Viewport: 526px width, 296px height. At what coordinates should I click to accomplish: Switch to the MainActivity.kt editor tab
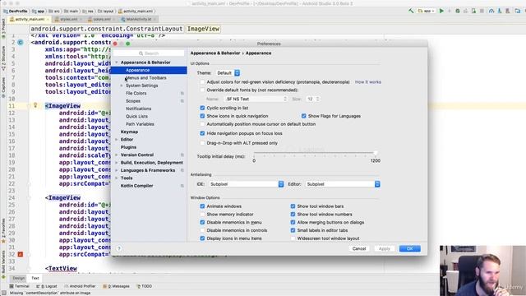138,19
